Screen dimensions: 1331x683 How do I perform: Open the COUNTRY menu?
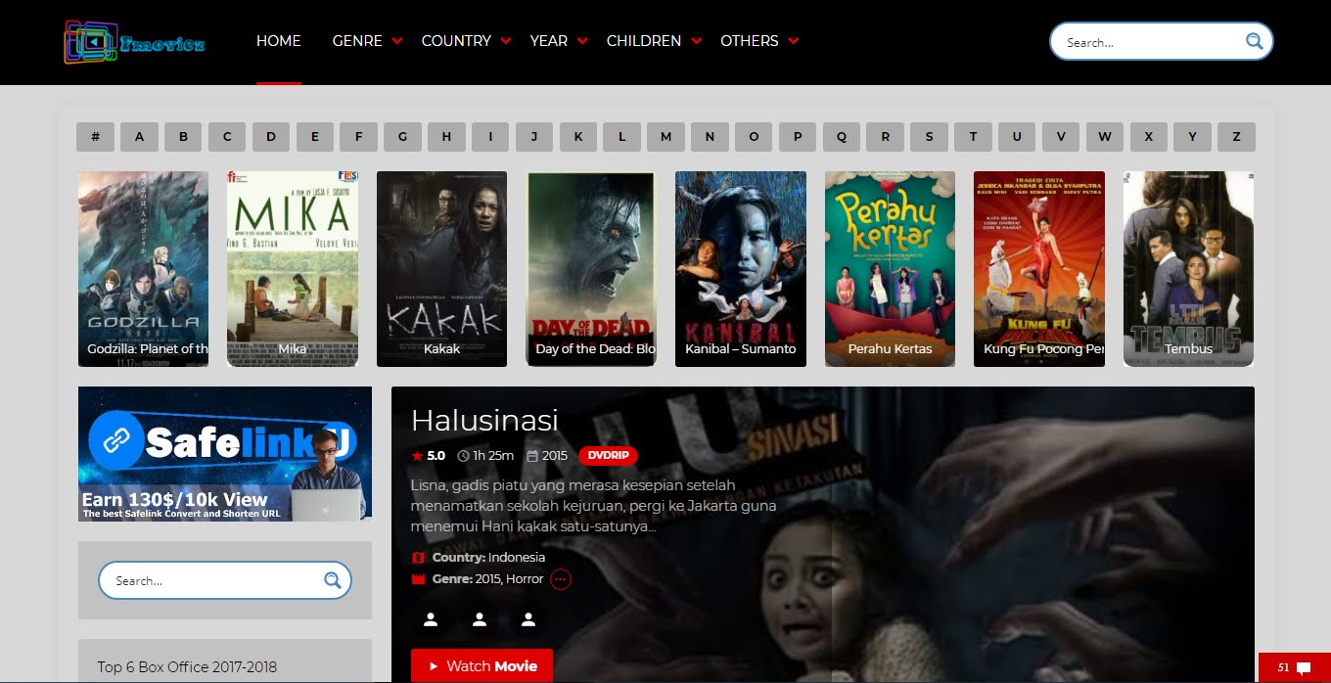coord(456,41)
